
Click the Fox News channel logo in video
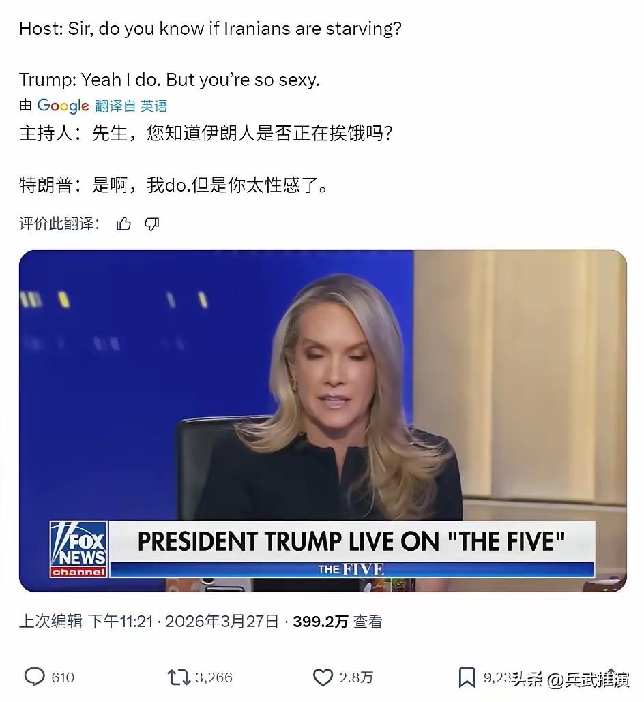[78, 549]
